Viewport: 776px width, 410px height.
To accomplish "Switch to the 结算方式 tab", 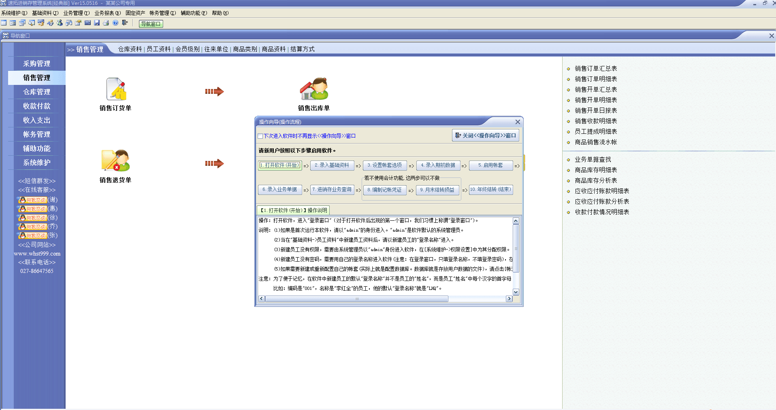I will (302, 49).
